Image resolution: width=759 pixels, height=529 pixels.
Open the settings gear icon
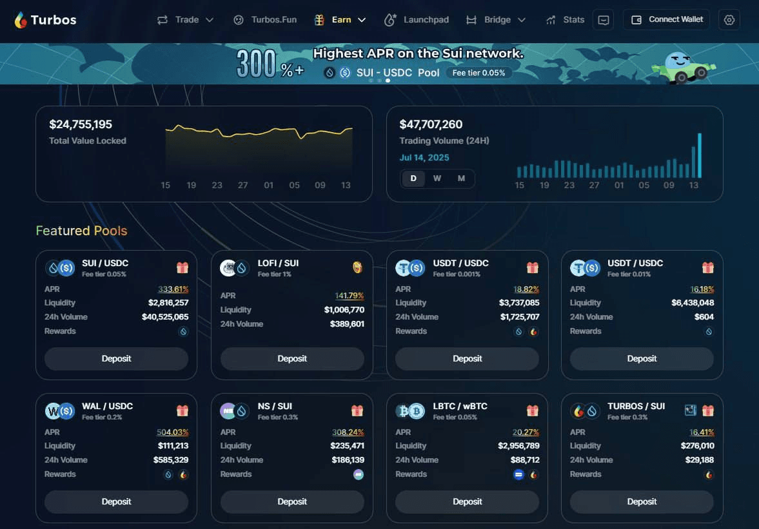click(729, 20)
